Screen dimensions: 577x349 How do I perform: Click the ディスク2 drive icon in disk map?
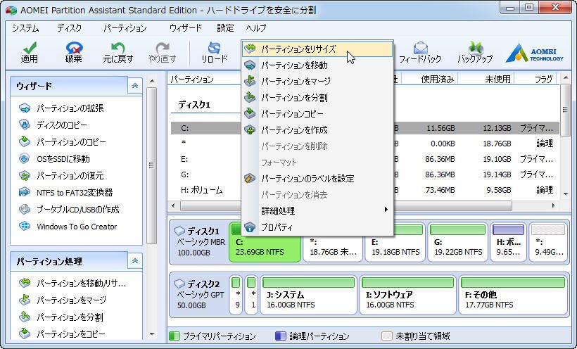click(179, 284)
